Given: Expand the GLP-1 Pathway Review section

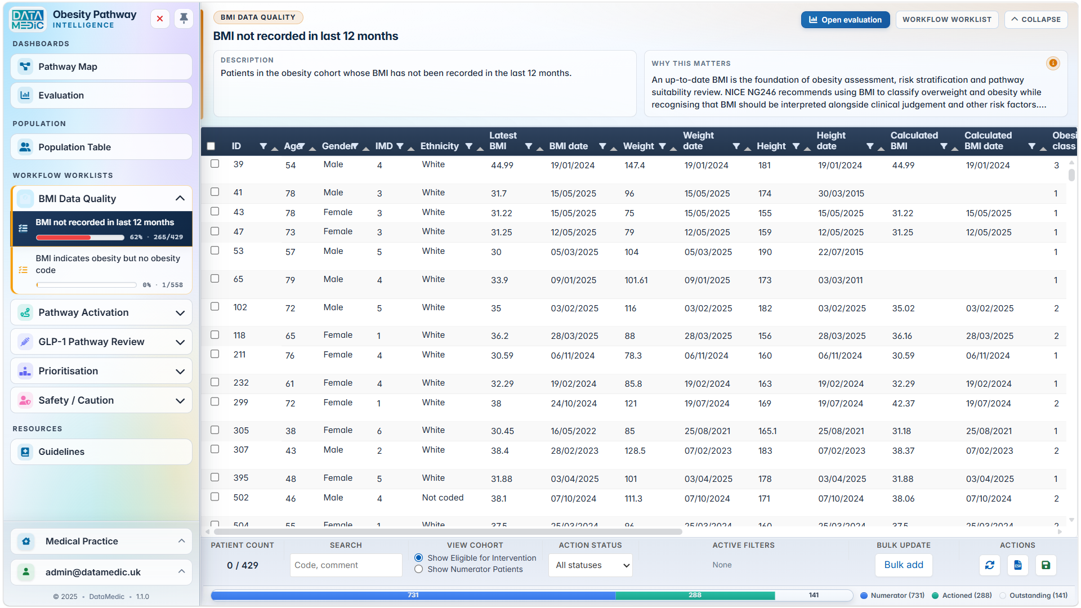Looking at the screenshot, I should pos(180,342).
